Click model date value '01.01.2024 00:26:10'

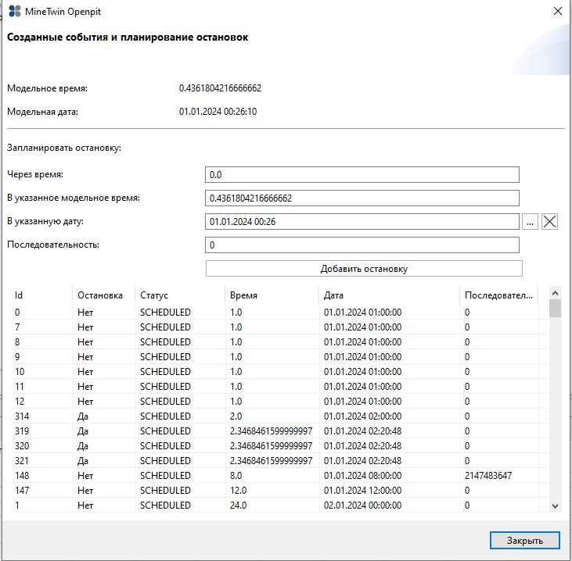point(218,112)
